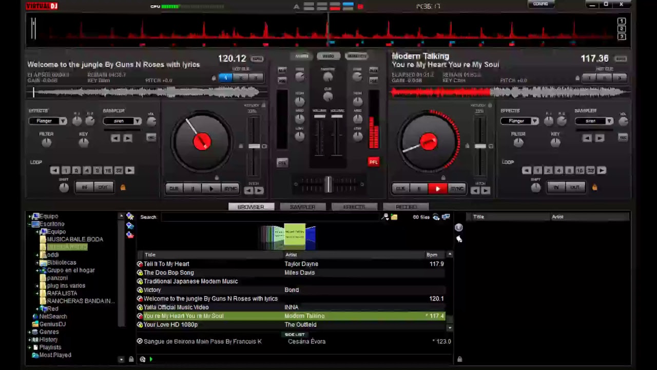Select the track The Doo Bop Song
The width and height of the screenshot is (657, 370).
[291, 273]
